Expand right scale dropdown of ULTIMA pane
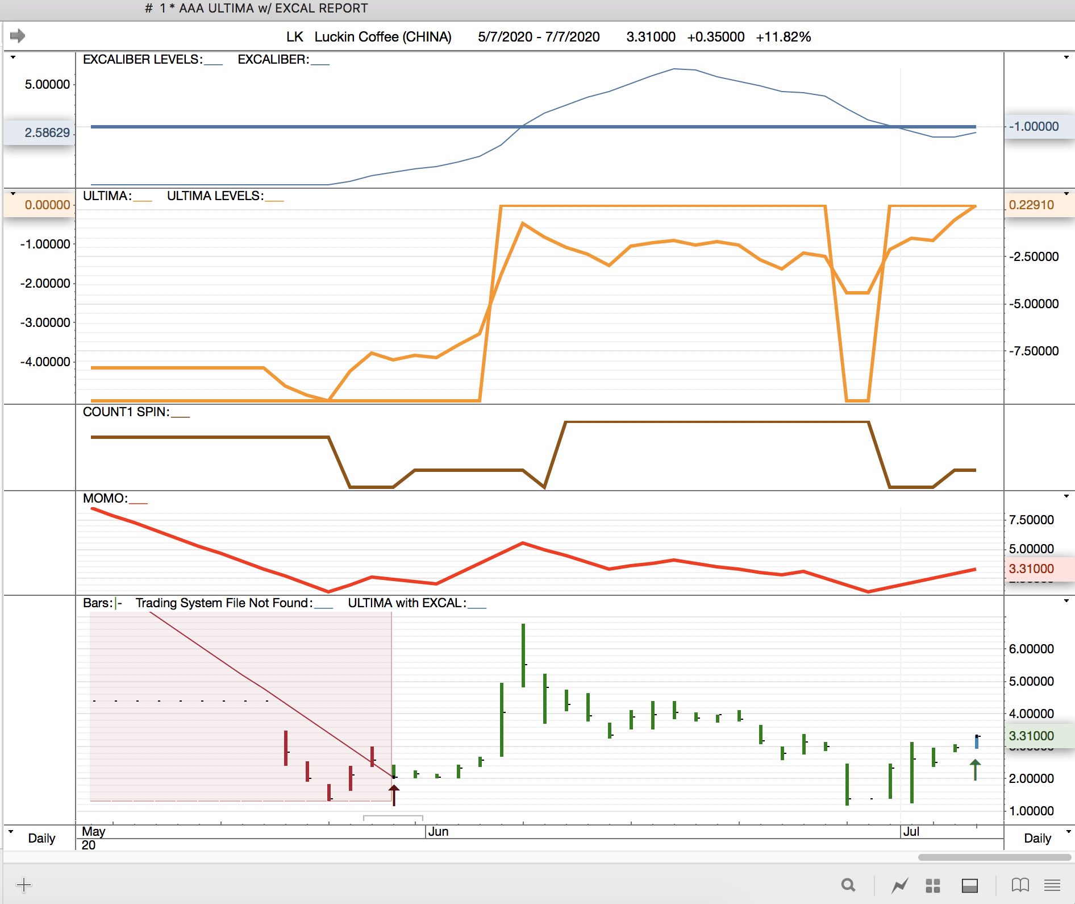 (1066, 194)
